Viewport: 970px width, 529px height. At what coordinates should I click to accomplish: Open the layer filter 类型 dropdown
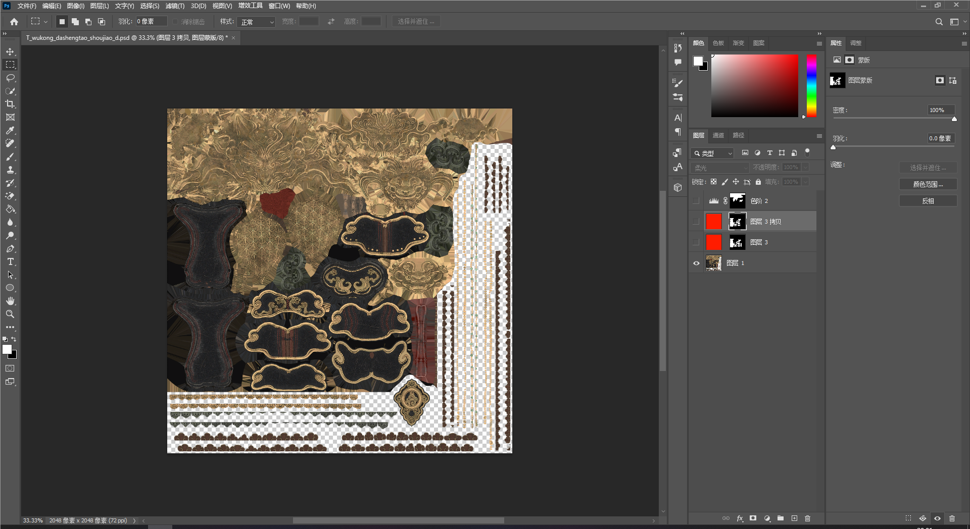(712, 153)
